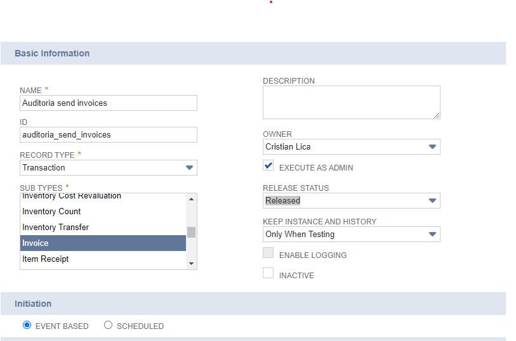Click the Release Status dropdown arrow

point(432,201)
